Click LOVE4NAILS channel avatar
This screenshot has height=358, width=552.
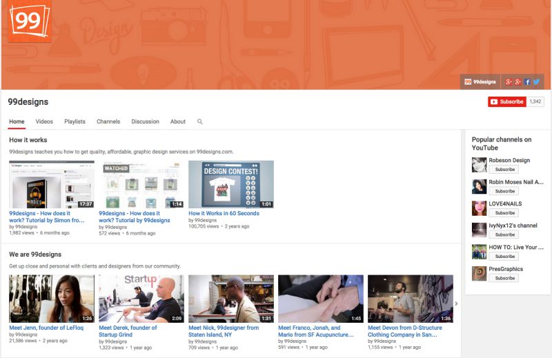tap(479, 208)
